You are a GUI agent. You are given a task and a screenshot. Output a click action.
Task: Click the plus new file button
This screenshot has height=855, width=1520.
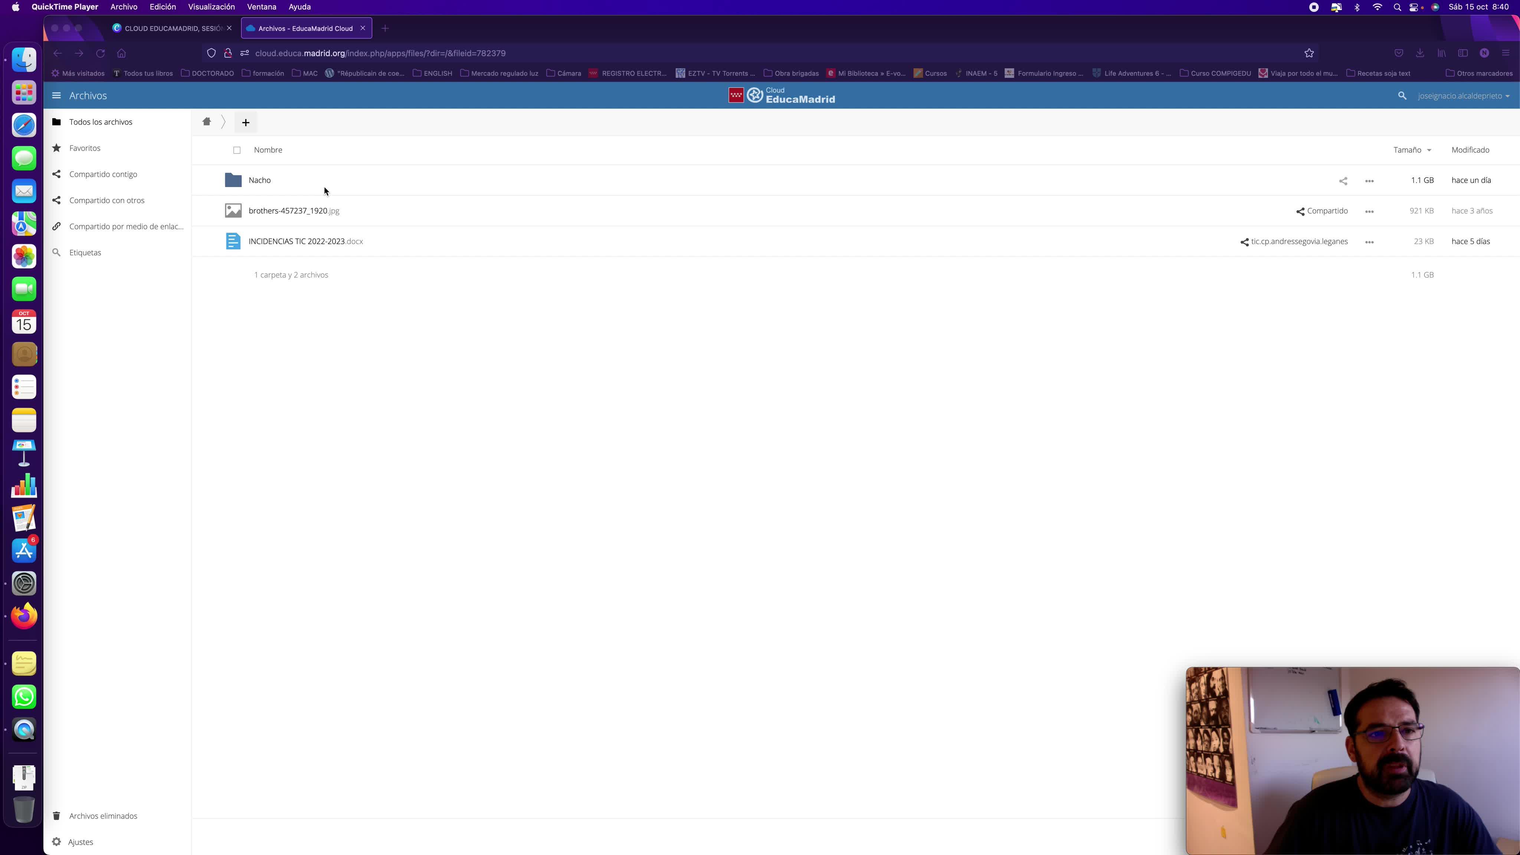point(245,122)
